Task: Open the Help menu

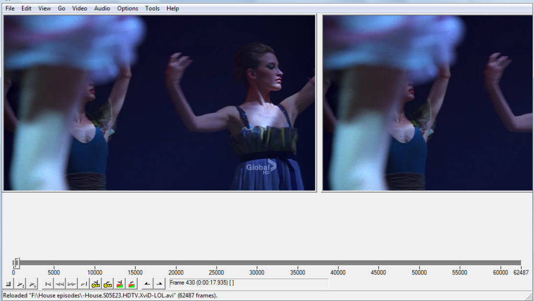Action: pos(172,8)
